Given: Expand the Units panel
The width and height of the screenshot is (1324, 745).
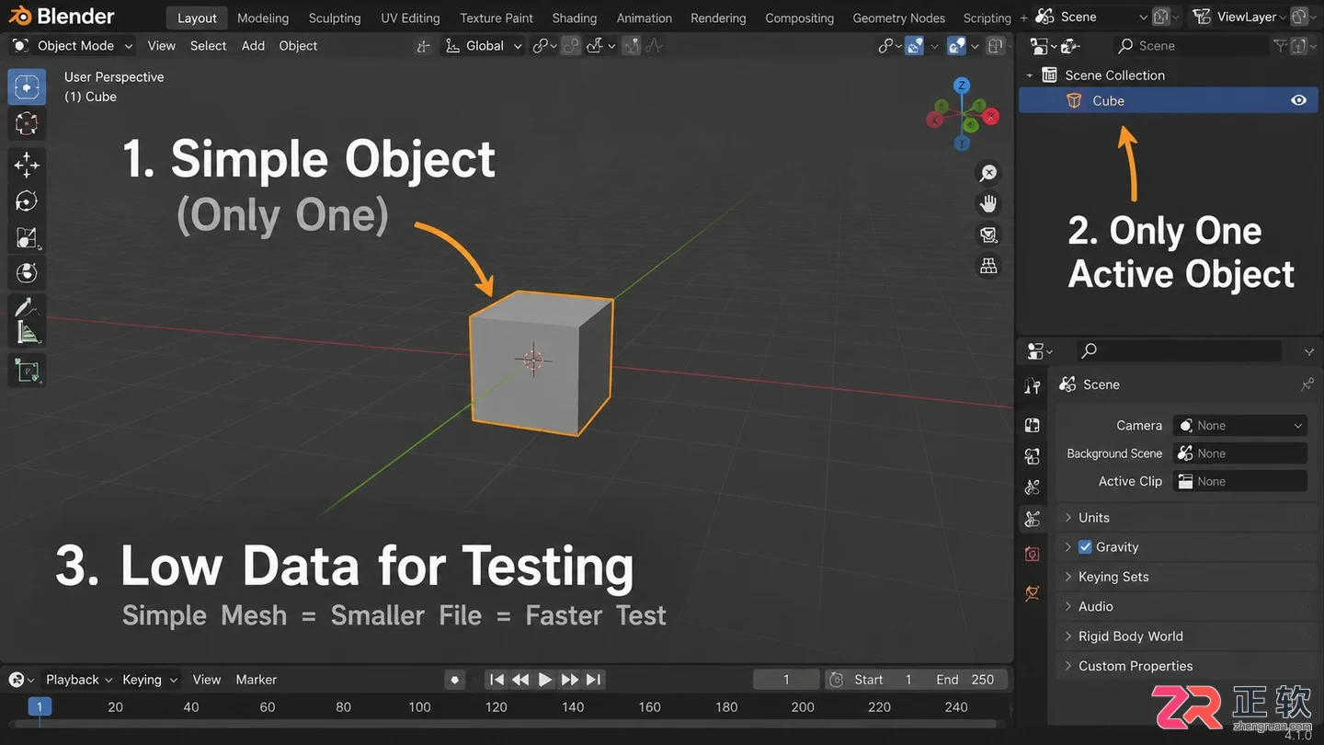Looking at the screenshot, I should click(x=1185, y=518).
